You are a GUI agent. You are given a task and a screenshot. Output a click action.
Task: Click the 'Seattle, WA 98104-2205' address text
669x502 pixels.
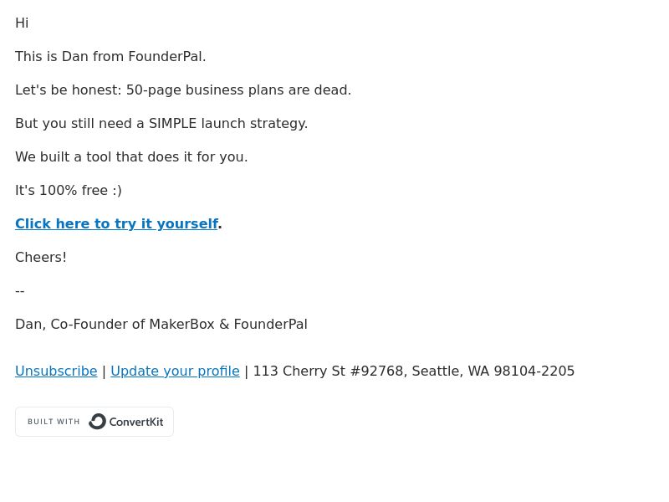coord(493,371)
